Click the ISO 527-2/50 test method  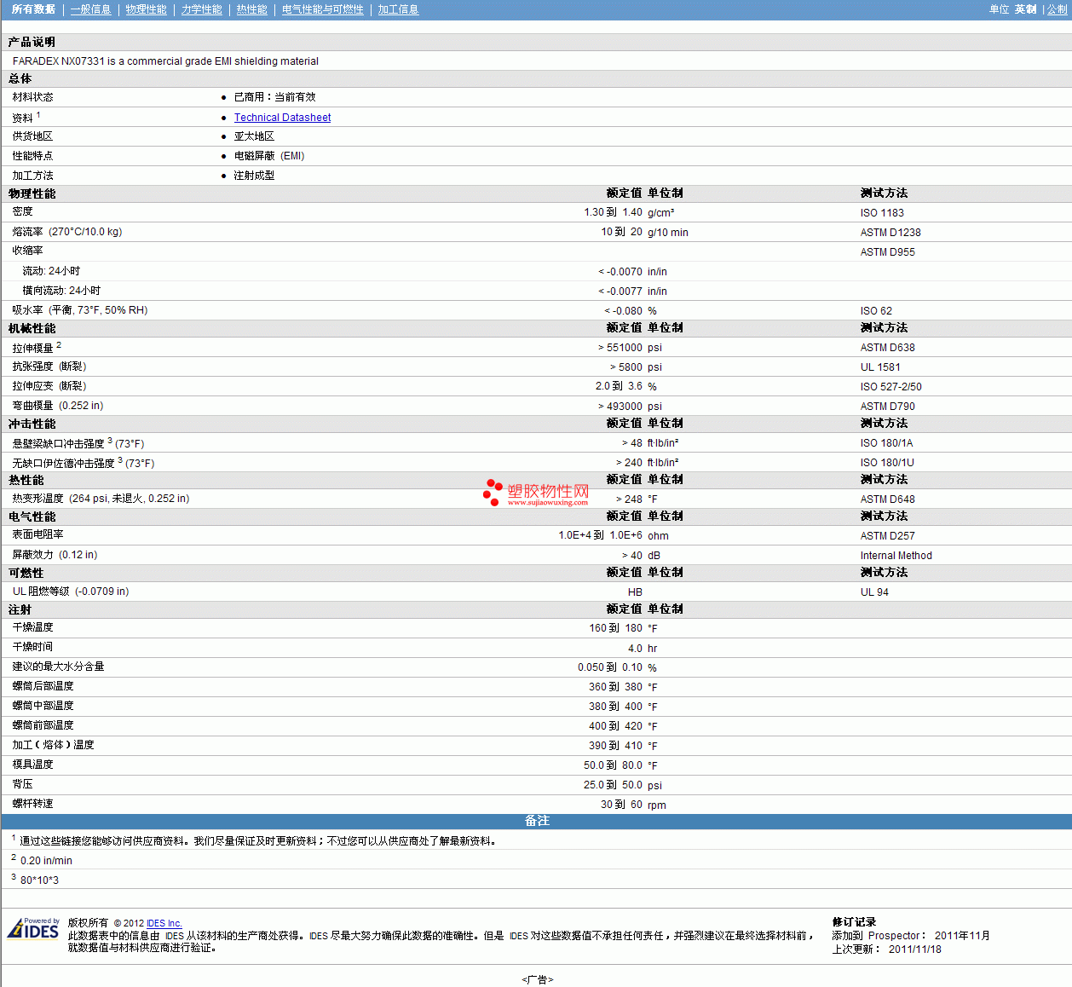[x=890, y=387]
